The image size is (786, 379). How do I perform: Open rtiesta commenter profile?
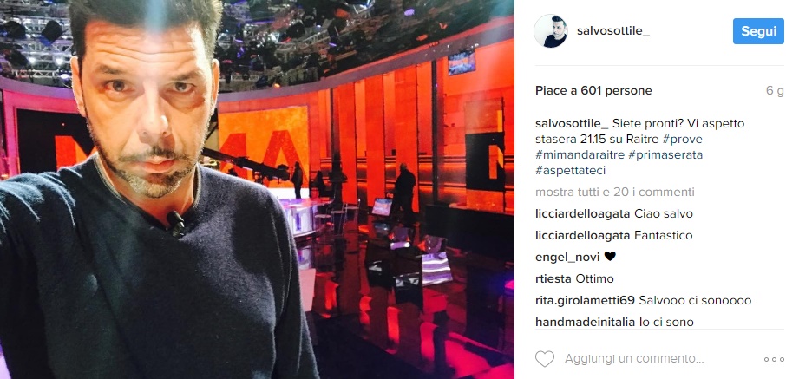pos(553,278)
